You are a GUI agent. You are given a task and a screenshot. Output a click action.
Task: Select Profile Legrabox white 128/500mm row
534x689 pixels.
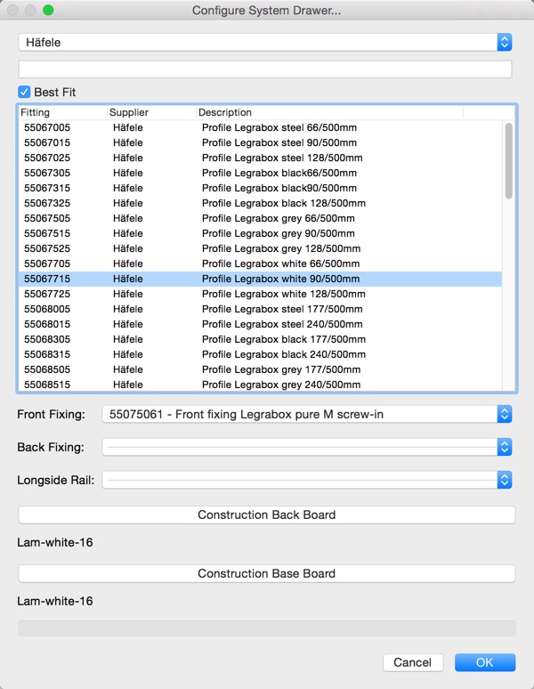[261, 294]
